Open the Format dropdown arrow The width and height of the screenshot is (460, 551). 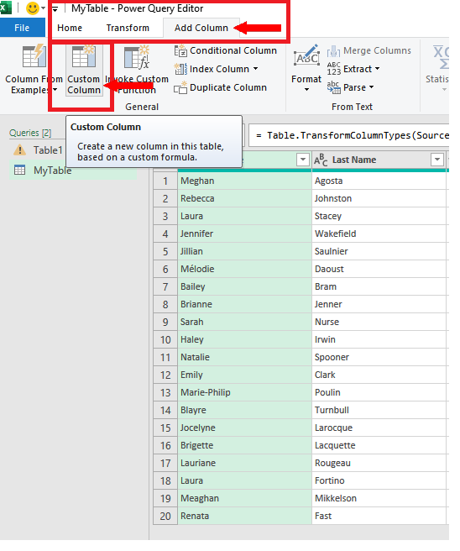click(x=306, y=90)
